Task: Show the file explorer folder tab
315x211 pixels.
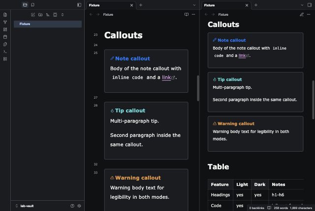Action: 25,5
